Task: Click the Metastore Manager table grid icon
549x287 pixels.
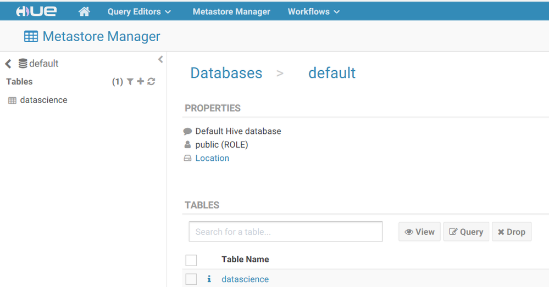Action: (31, 37)
